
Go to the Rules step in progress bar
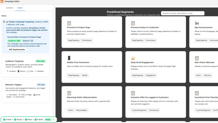point(28,120)
